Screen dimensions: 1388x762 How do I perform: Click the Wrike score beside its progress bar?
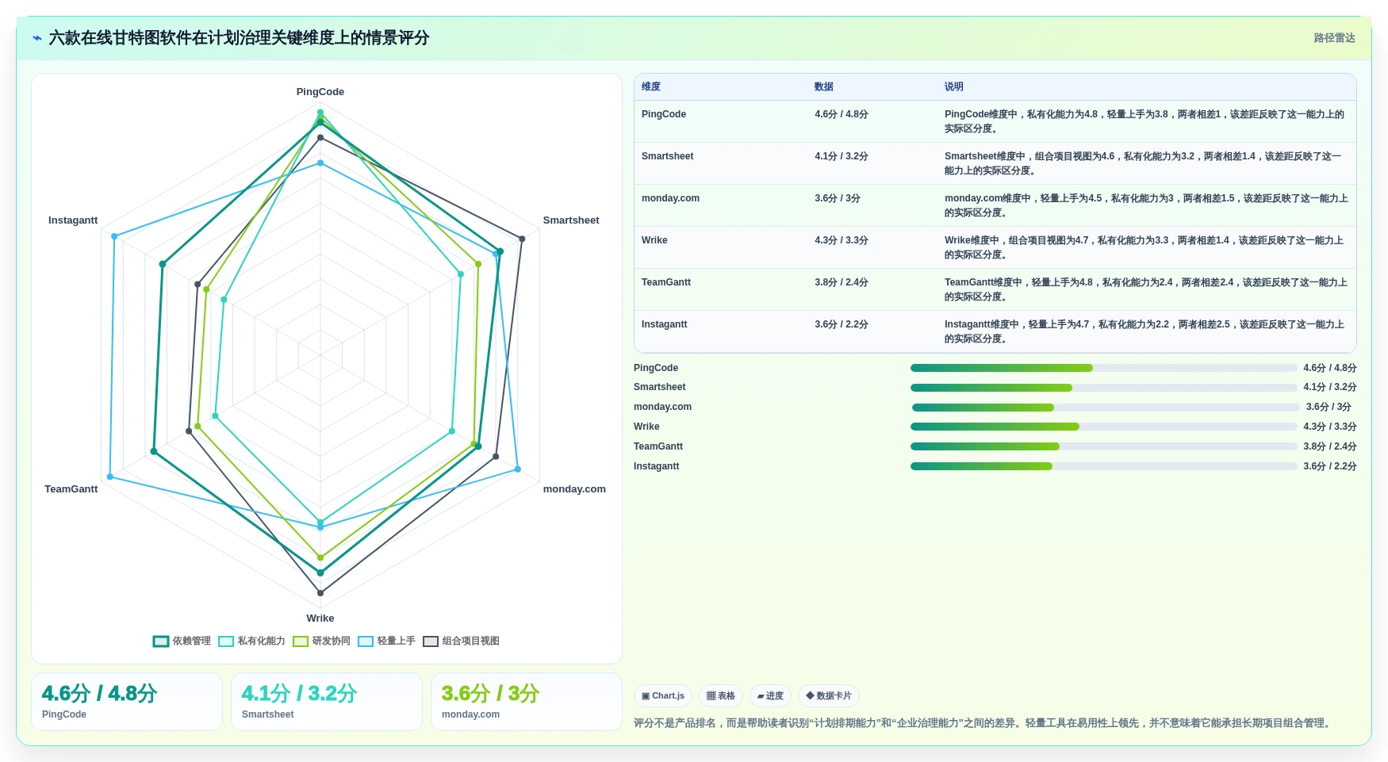[x=1330, y=427]
